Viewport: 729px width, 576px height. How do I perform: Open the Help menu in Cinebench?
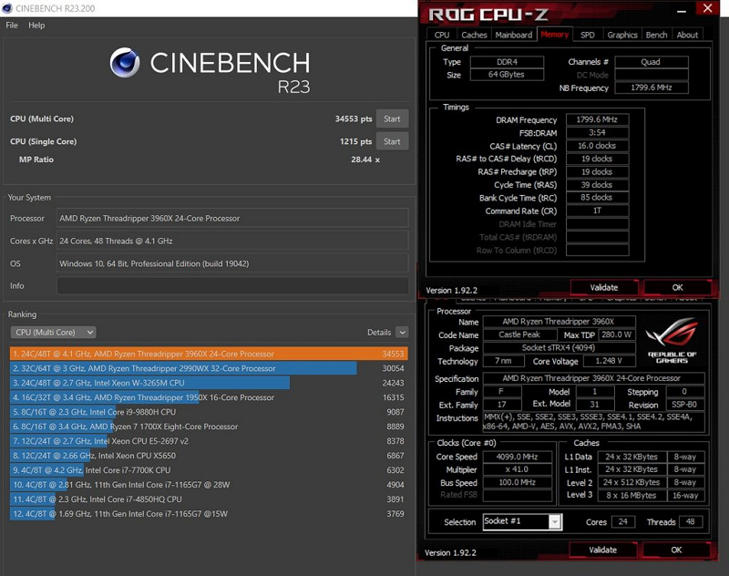pos(36,26)
